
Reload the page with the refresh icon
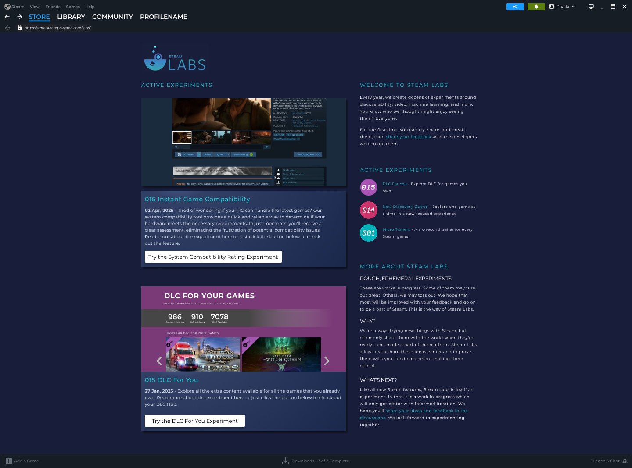7,28
